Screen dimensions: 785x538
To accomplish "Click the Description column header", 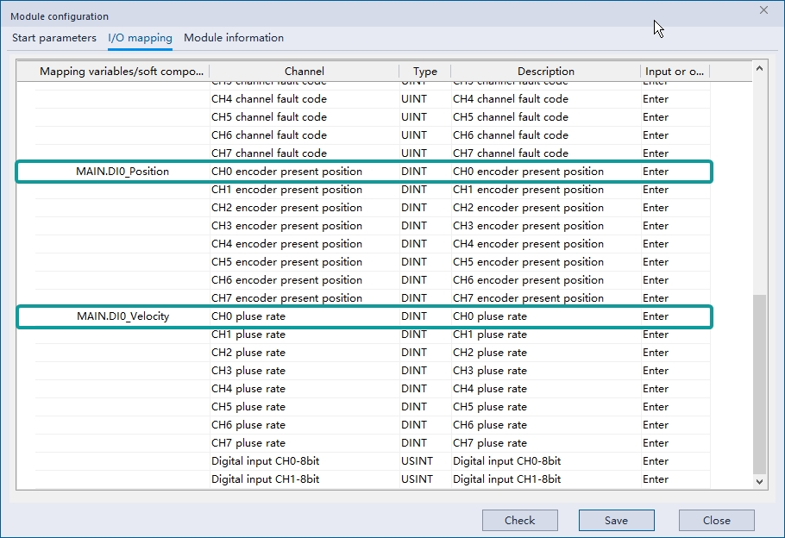I will (x=546, y=72).
